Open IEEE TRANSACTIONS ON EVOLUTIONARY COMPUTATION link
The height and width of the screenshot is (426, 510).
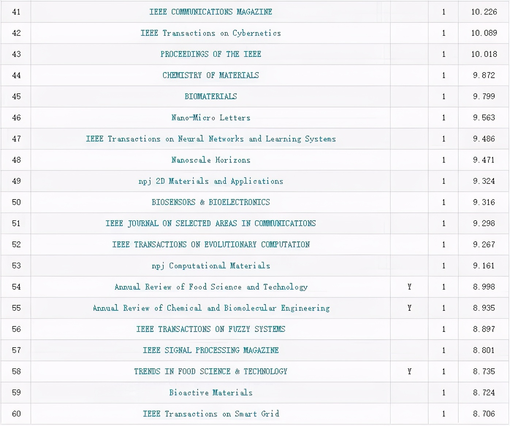coord(211,244)
